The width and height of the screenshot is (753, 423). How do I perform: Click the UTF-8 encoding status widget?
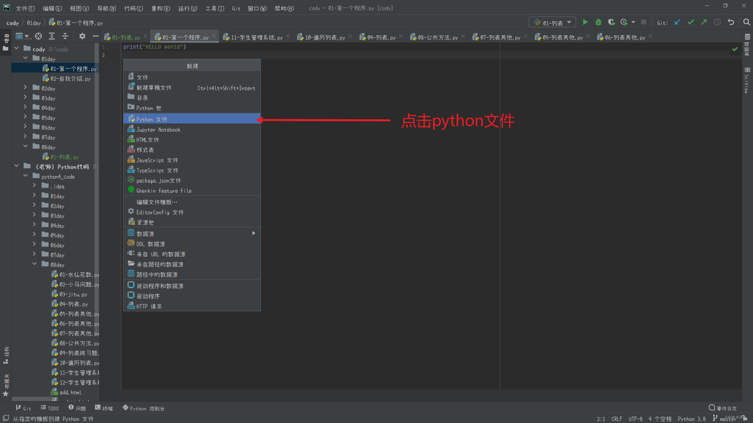pyautogui.click(x=635, y=419)
